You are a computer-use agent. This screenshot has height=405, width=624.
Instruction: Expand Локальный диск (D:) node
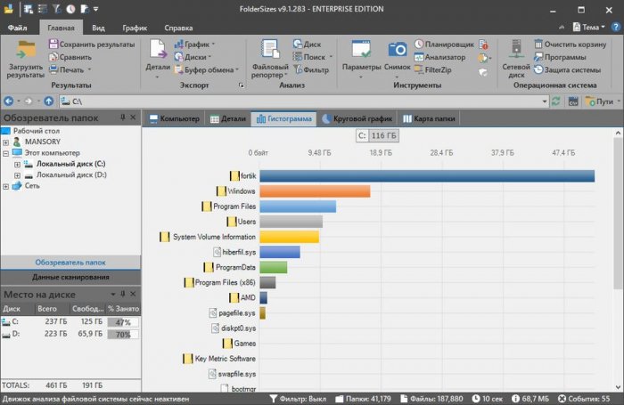tap(17, 174)
